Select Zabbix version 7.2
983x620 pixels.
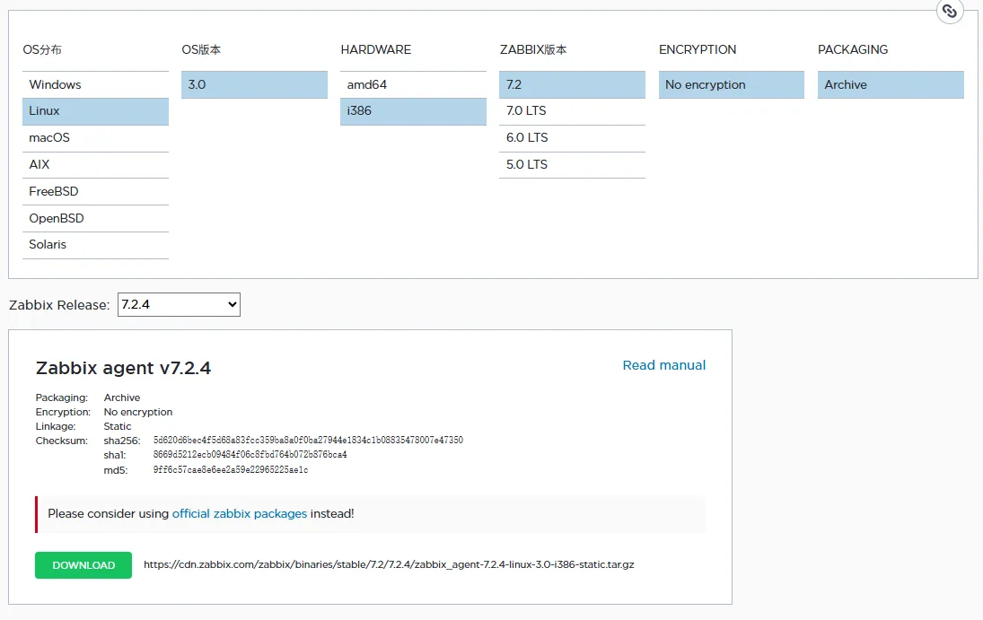tap(573, 84)
